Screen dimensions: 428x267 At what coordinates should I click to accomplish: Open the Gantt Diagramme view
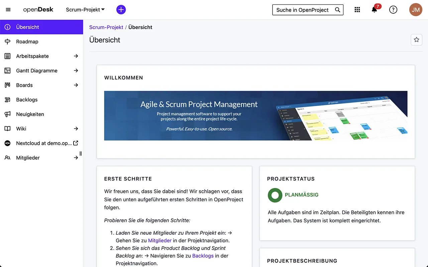37,70
